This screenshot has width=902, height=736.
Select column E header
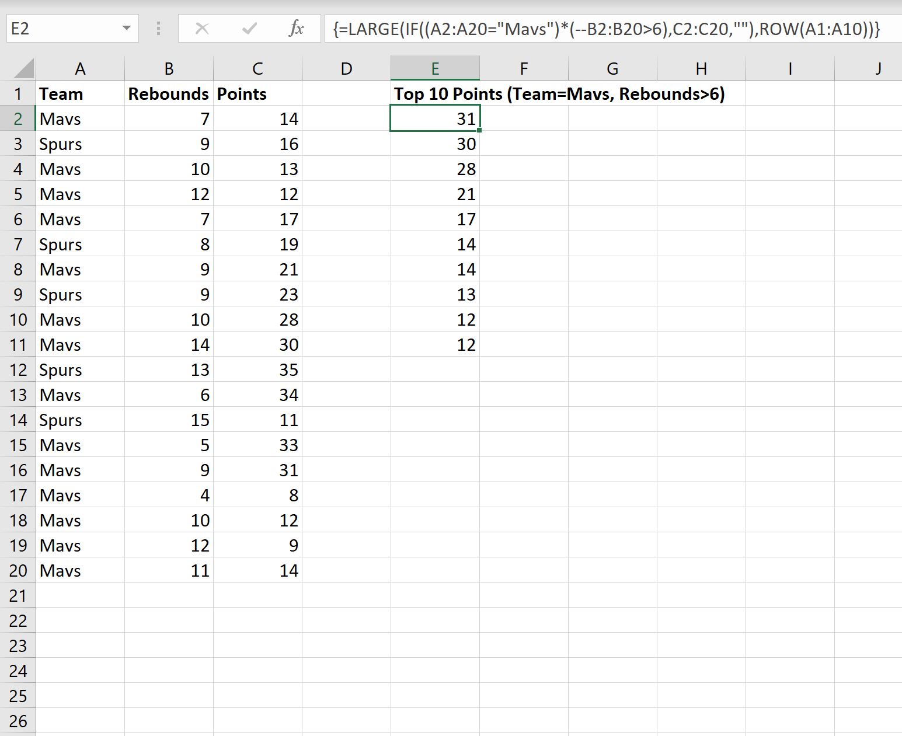click(x=435, y=67)
